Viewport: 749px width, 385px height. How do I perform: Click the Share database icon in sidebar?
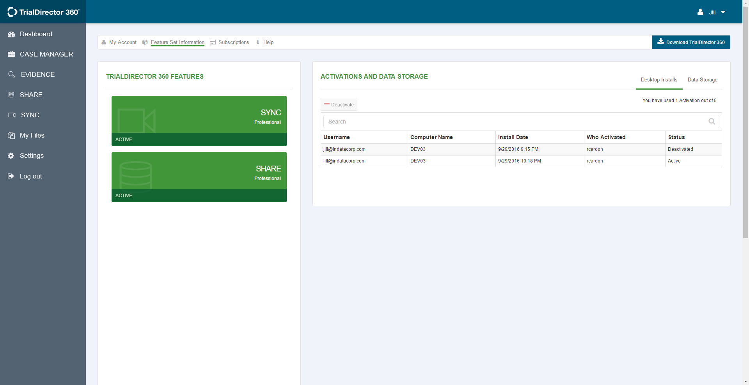tap(11, 95)
